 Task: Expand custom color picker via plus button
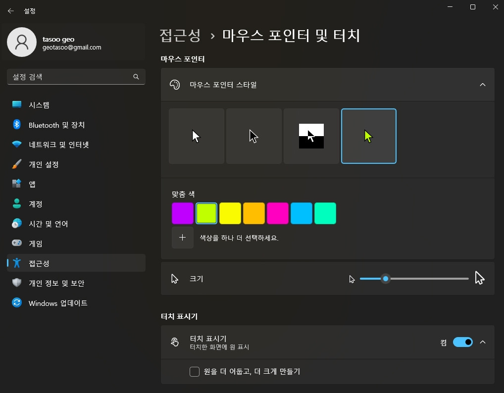(x=182, y=238)
